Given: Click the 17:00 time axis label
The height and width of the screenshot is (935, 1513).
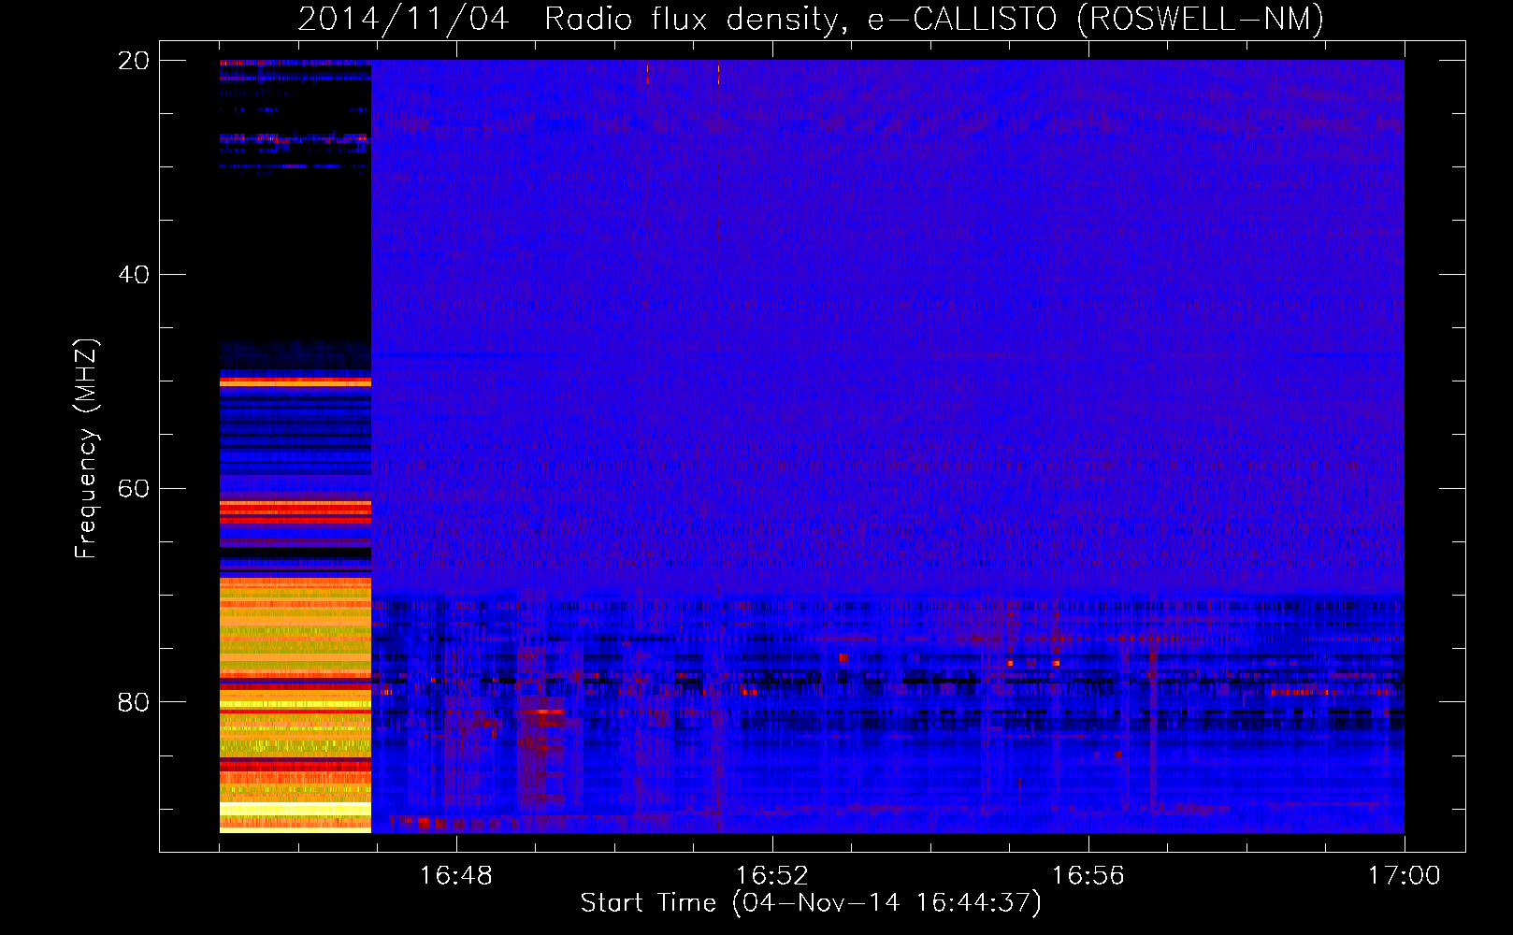Looking at the screenshot, I should (1404, 876).
